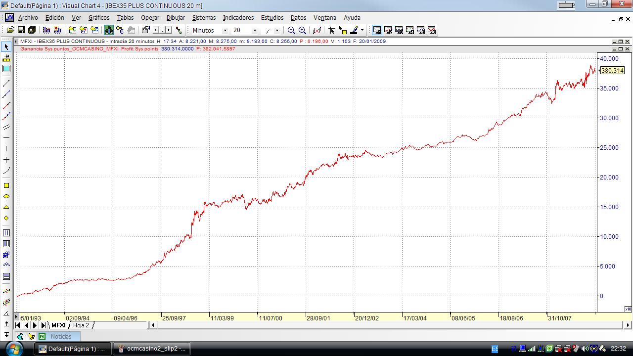Select the yellow diamond drawing tool
This screenshot has height=356, width=633.
tap(6, 218)
